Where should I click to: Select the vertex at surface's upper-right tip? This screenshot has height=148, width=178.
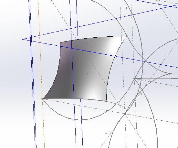[127, 36]
